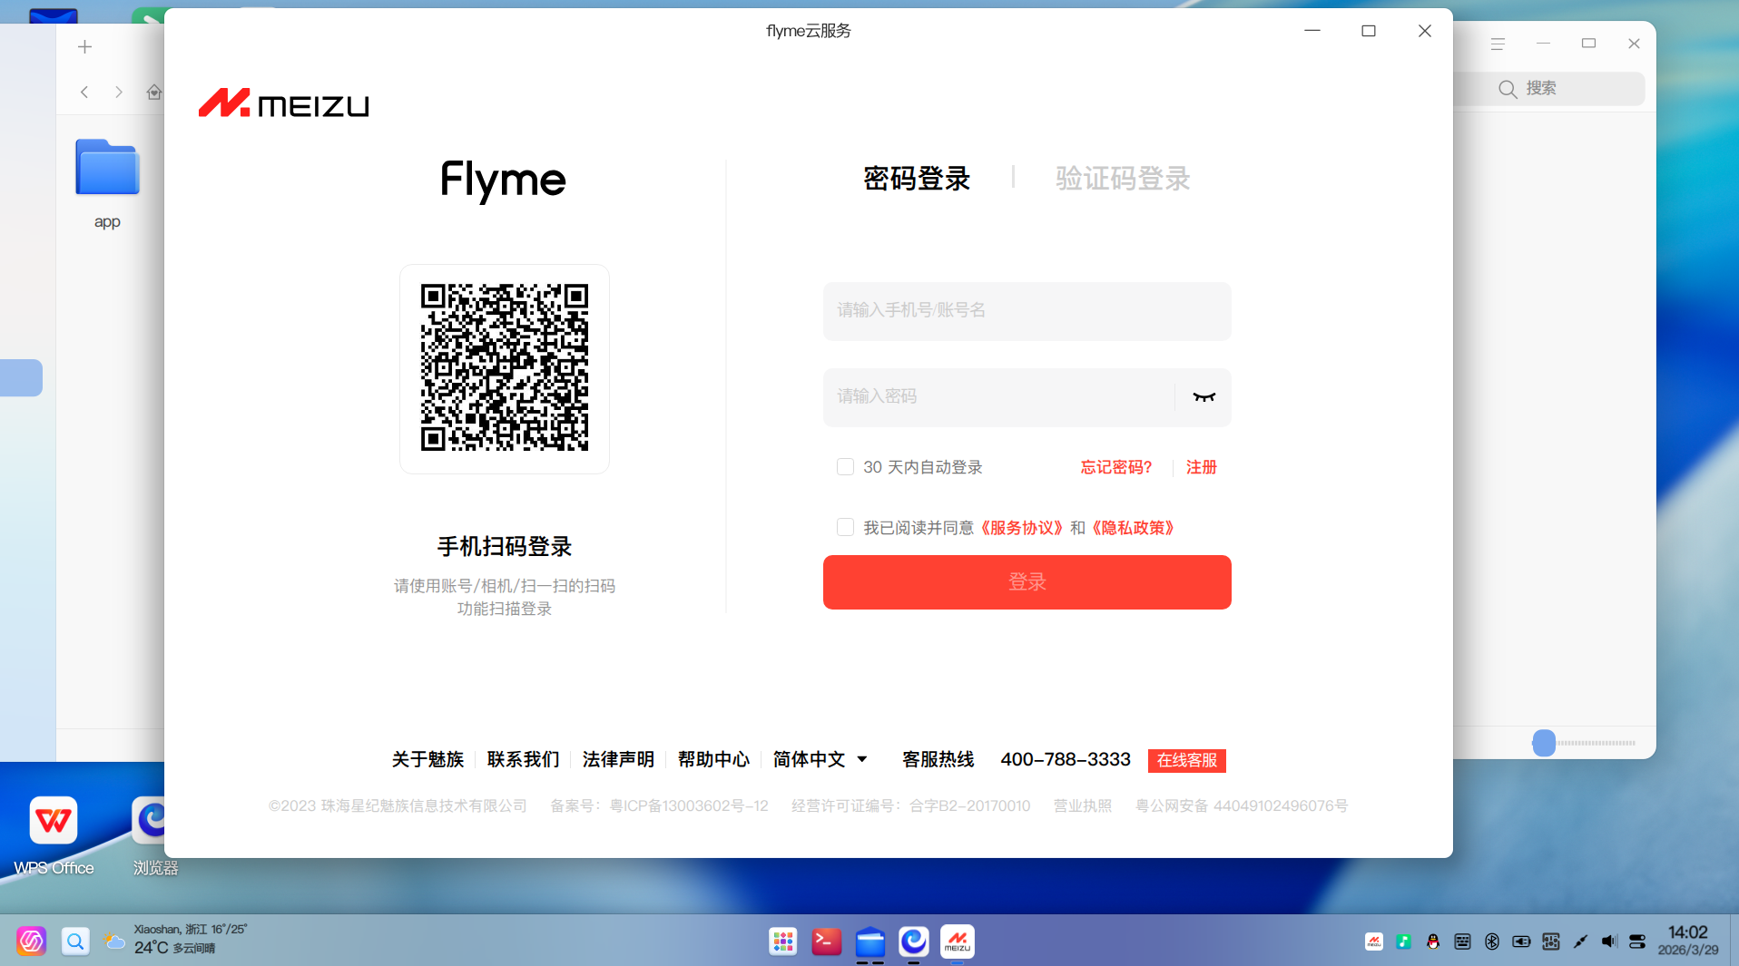Reveal the hidden password text
Screen dimensions: 1739x966
coord(1203,397)
